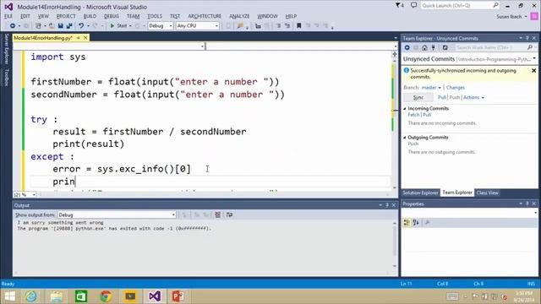Switch to the Class View tab
Screen dimensions: 541x304
click(487, 193)
